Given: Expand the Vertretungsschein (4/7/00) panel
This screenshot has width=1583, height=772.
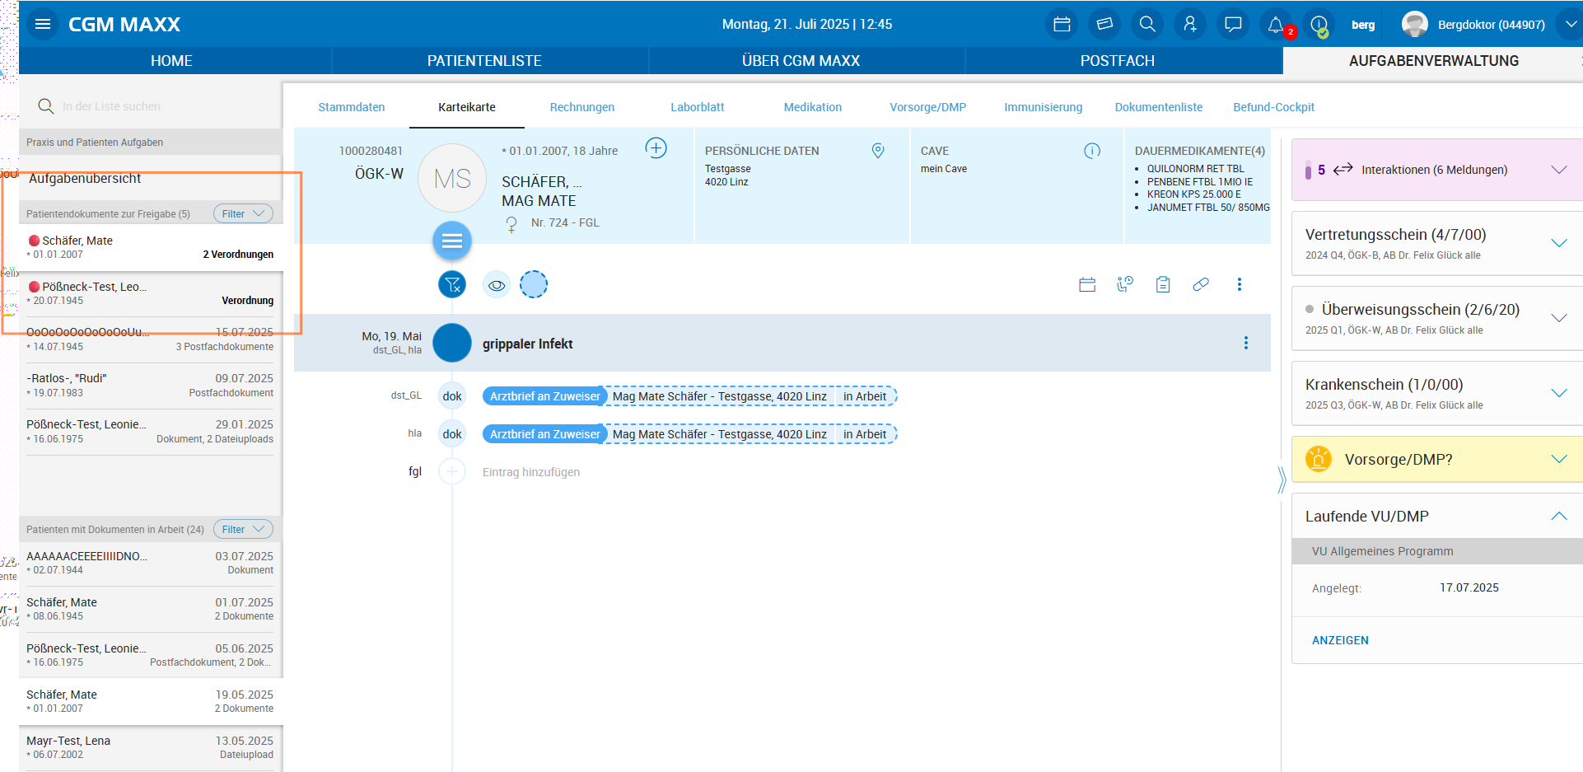Looking at the screenshot, I should [1558, 243].
